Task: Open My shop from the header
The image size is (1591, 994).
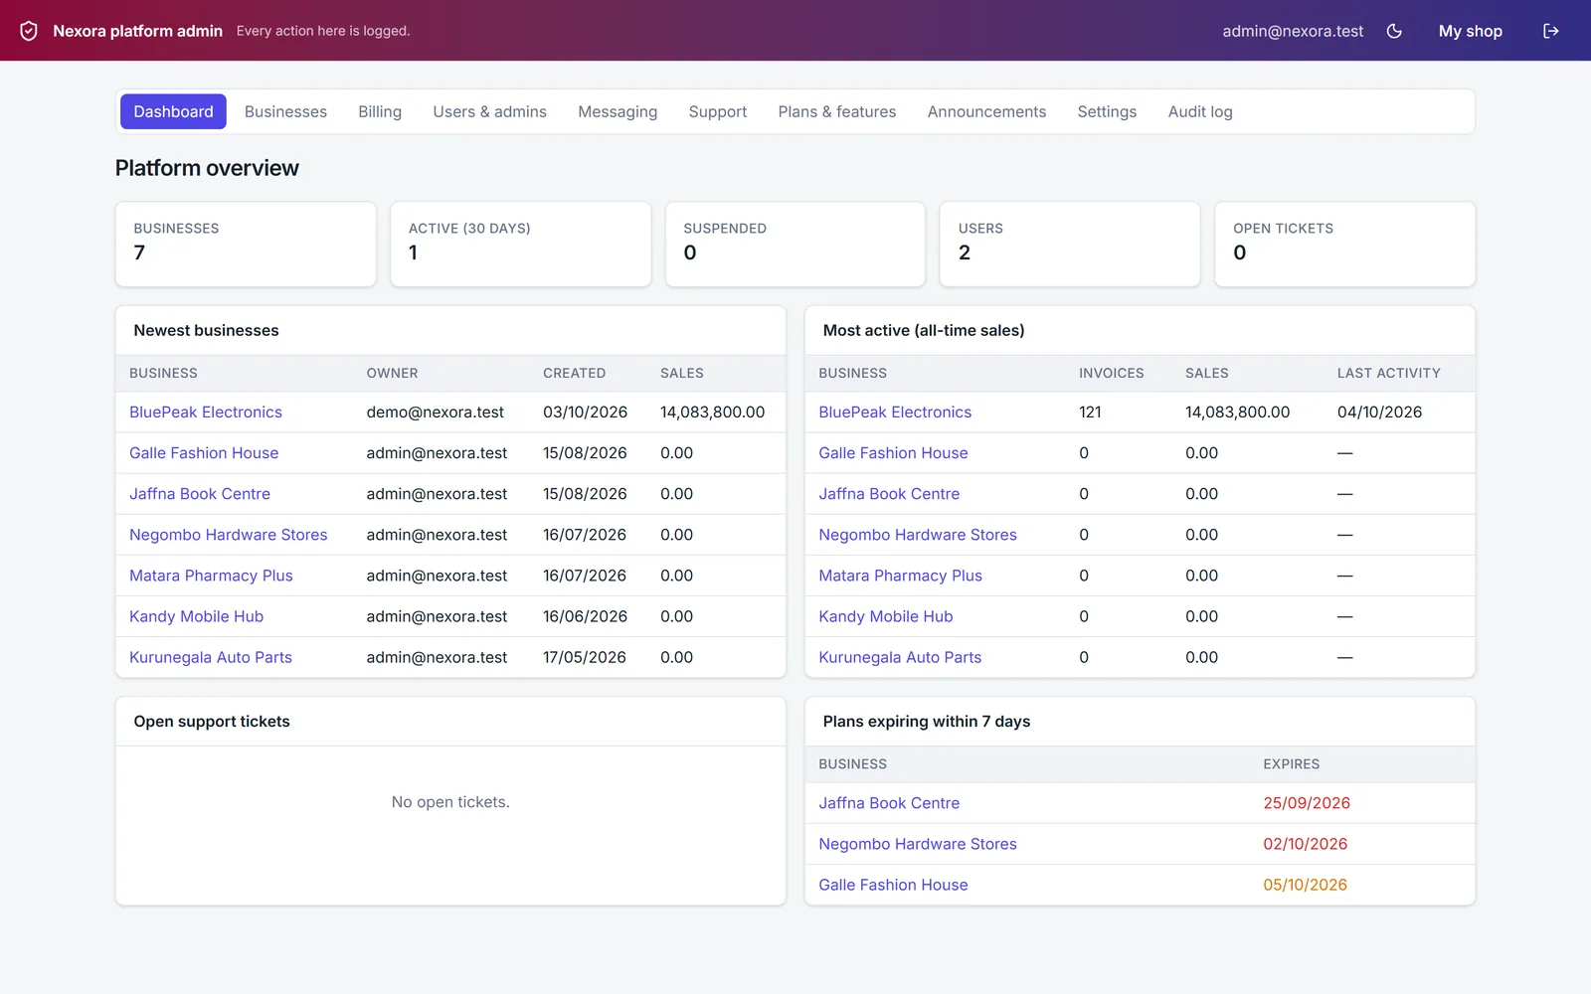Action: [1470, 31]
